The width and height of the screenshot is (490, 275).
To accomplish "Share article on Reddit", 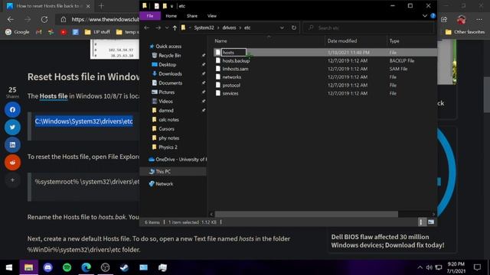I will (12, 162).
